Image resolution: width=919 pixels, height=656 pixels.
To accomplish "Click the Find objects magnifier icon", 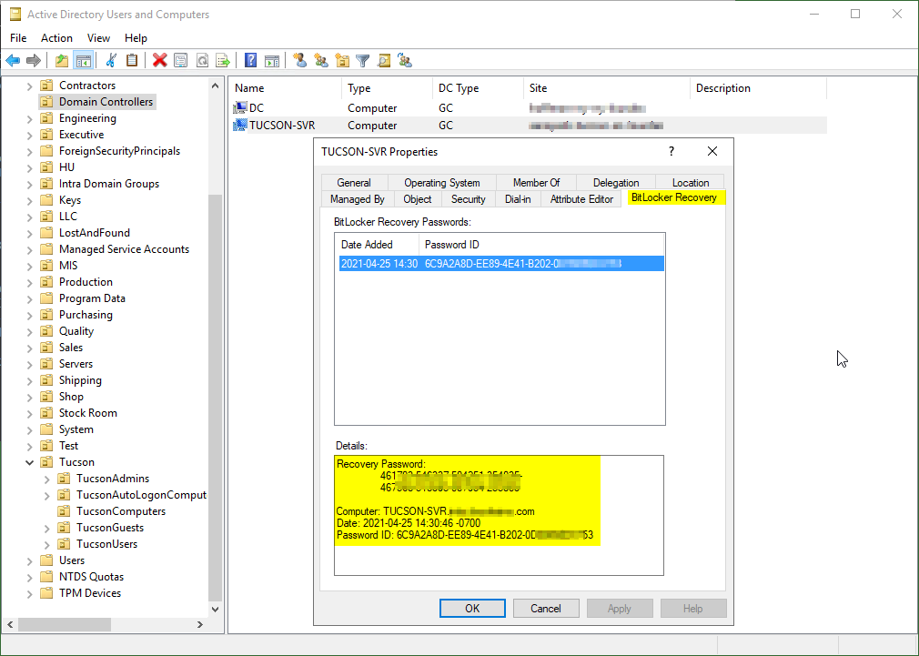I will click(x=384, y=60).
